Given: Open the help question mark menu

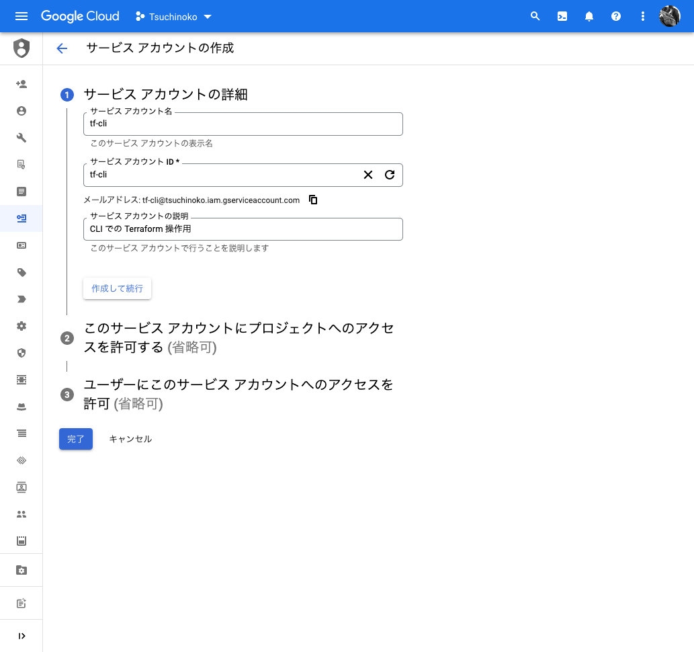Looking at the screenshot, I should tap(616, 16).
